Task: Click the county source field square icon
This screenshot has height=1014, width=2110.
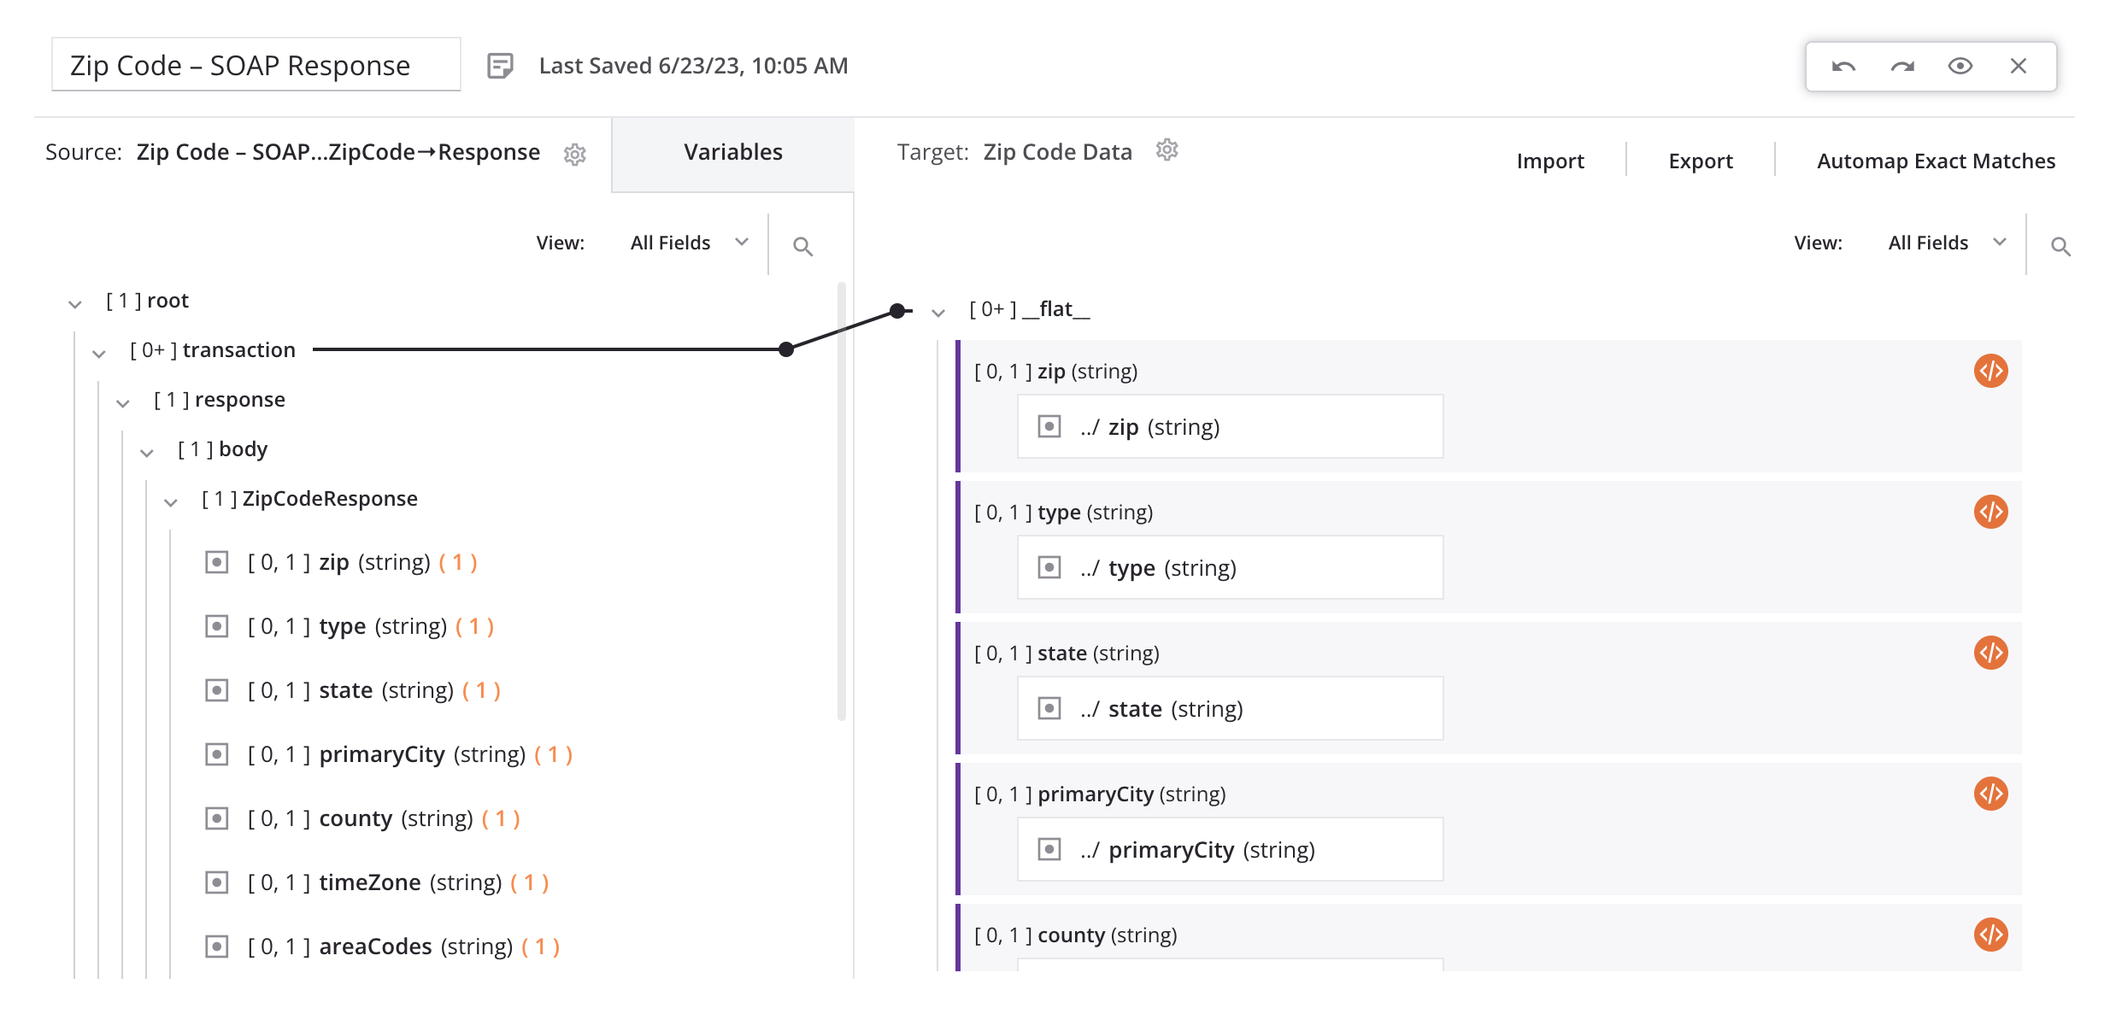Action: [217, 819]
